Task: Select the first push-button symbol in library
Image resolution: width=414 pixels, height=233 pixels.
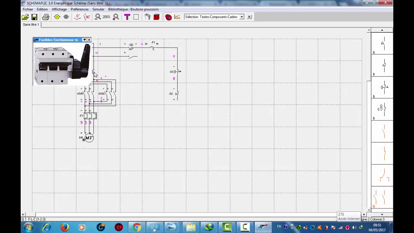Action: click(382, 43)
